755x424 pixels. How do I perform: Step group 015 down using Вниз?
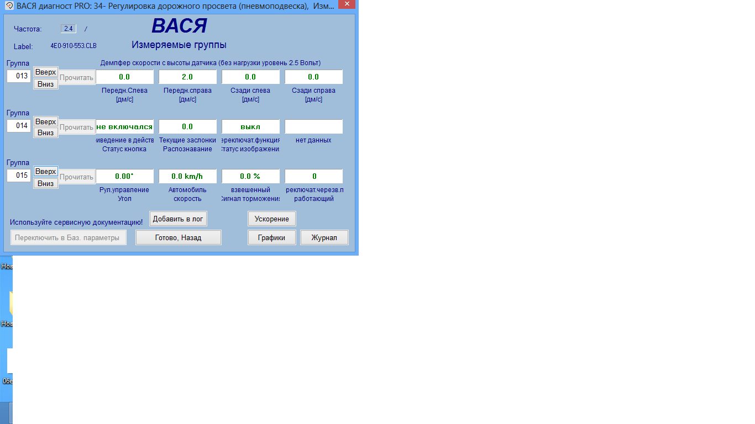coord(45,183)
